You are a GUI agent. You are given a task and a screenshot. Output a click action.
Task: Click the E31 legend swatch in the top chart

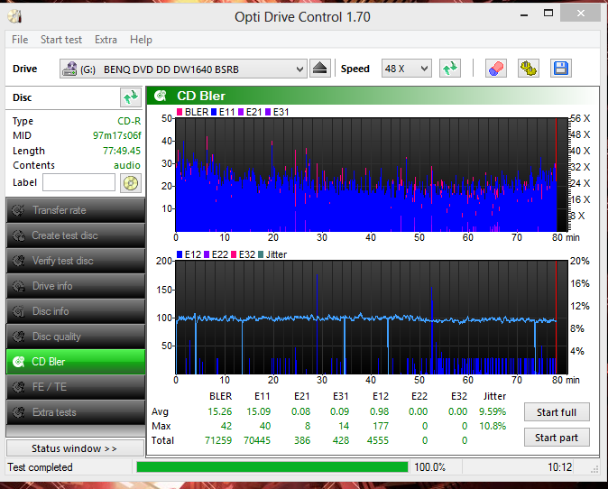click(x=268, y=112)
